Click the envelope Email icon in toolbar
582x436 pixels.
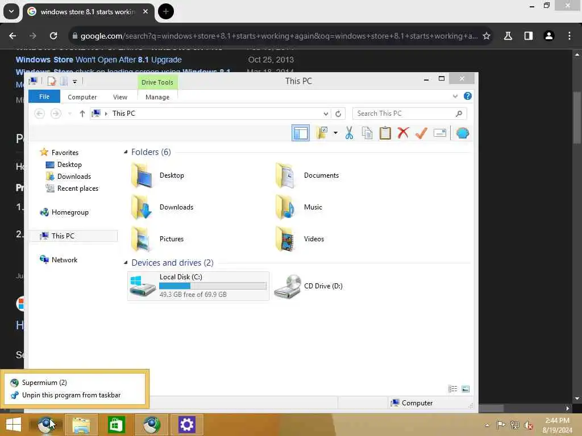pyautogui.click(x=440, y=133)
